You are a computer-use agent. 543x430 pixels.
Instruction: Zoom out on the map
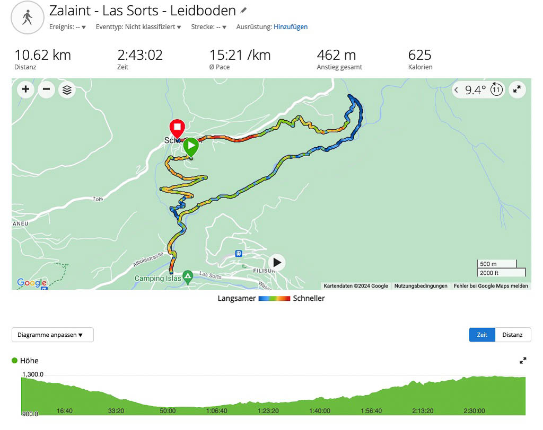(46, 89)
